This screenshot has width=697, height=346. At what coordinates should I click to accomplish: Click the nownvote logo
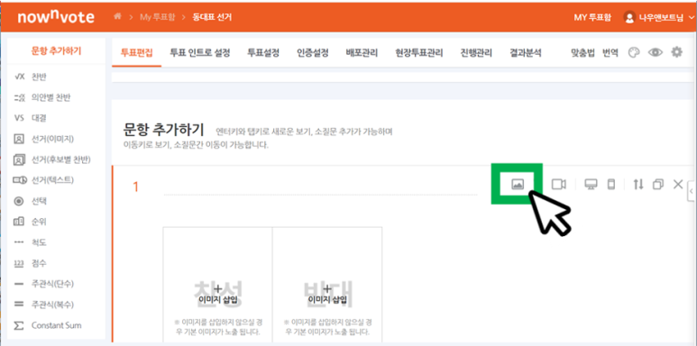coord(56,17)
